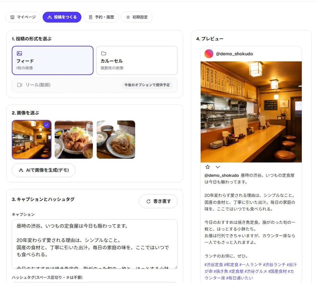Click the #渋谷グルメ hashtag in preview
This screenshot has height=283, width=318.
pyautogui.click(x=256, y=271)
